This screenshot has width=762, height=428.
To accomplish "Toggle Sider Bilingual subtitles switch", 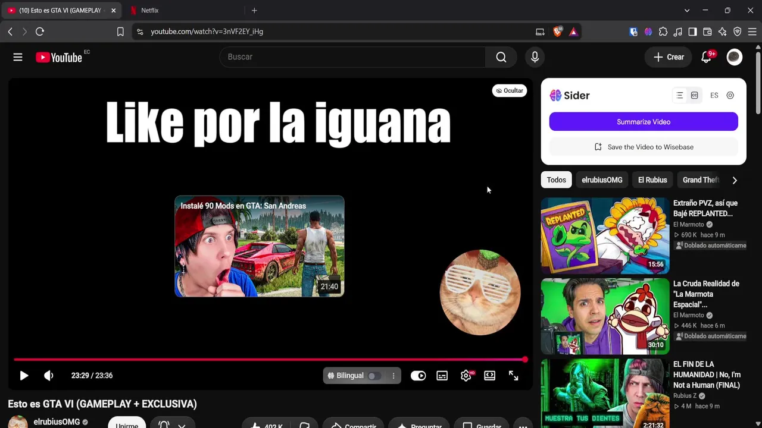I will [373, 376].
